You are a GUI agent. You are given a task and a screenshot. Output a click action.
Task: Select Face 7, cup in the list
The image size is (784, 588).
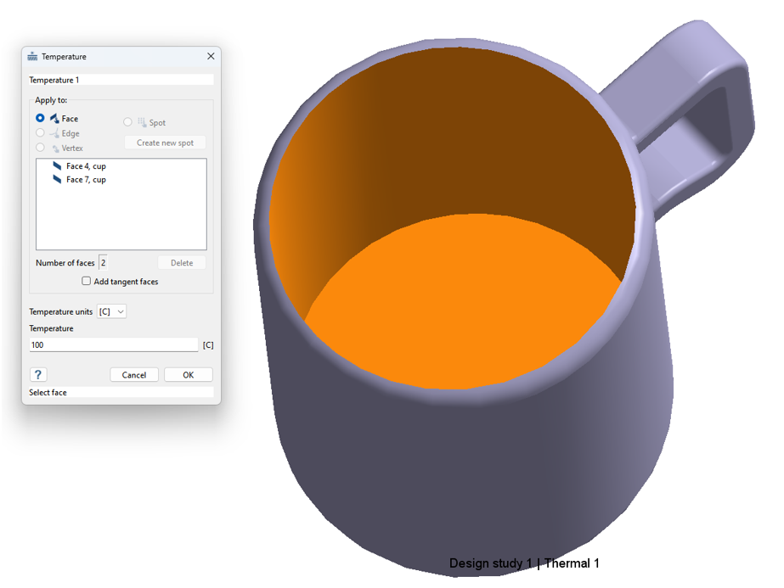point(86,180)
